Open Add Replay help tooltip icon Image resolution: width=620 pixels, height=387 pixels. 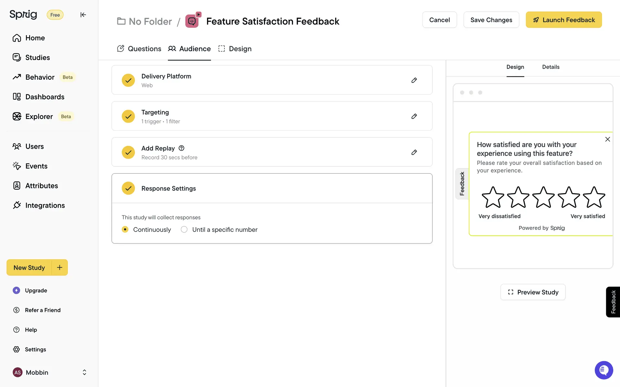[181, 148]
